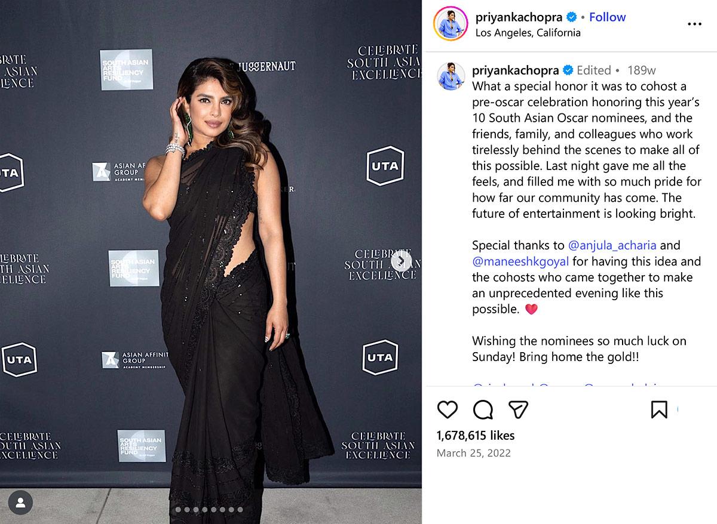Image resolution: width=717 pixels, height=524 pixels.
Task: Open the @anjula_acharia mention link
Action: pos(612,245)
